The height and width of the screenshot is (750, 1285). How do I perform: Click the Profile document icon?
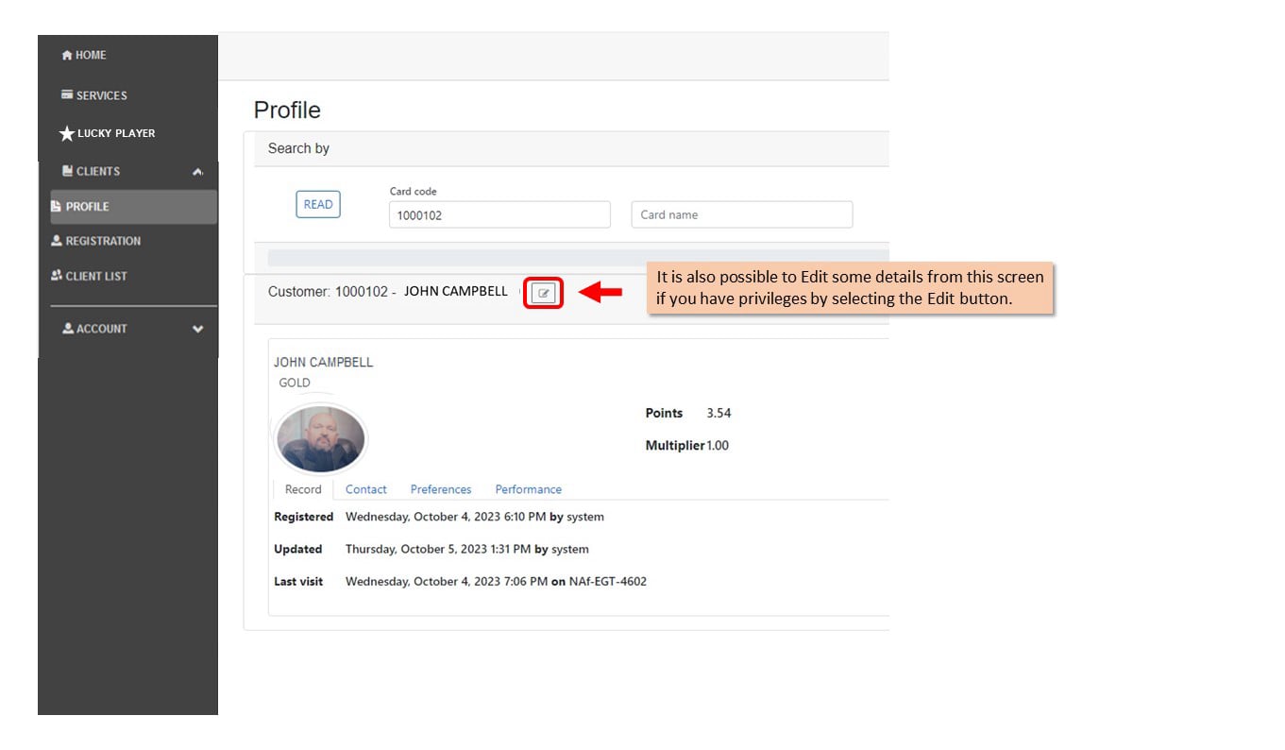tap(56, 206)
